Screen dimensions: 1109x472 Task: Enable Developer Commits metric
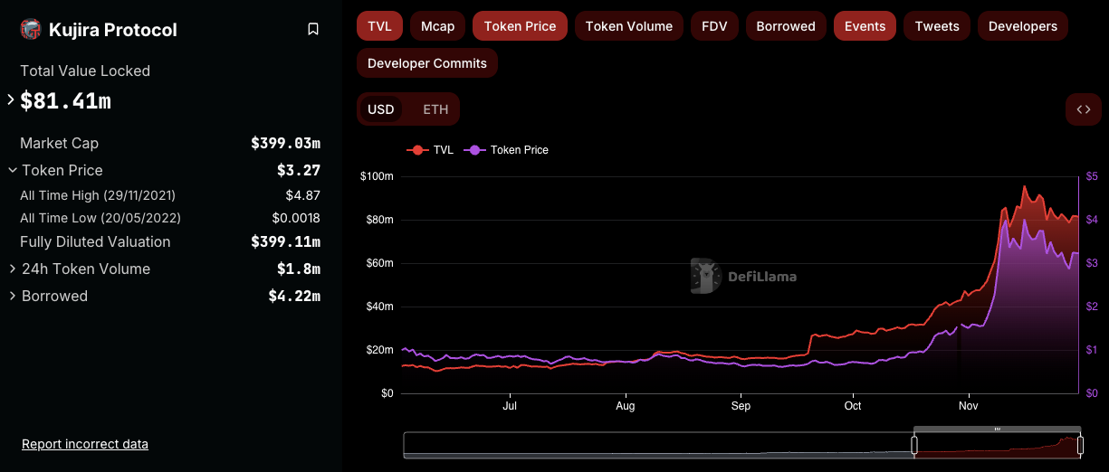click(427, 63)
